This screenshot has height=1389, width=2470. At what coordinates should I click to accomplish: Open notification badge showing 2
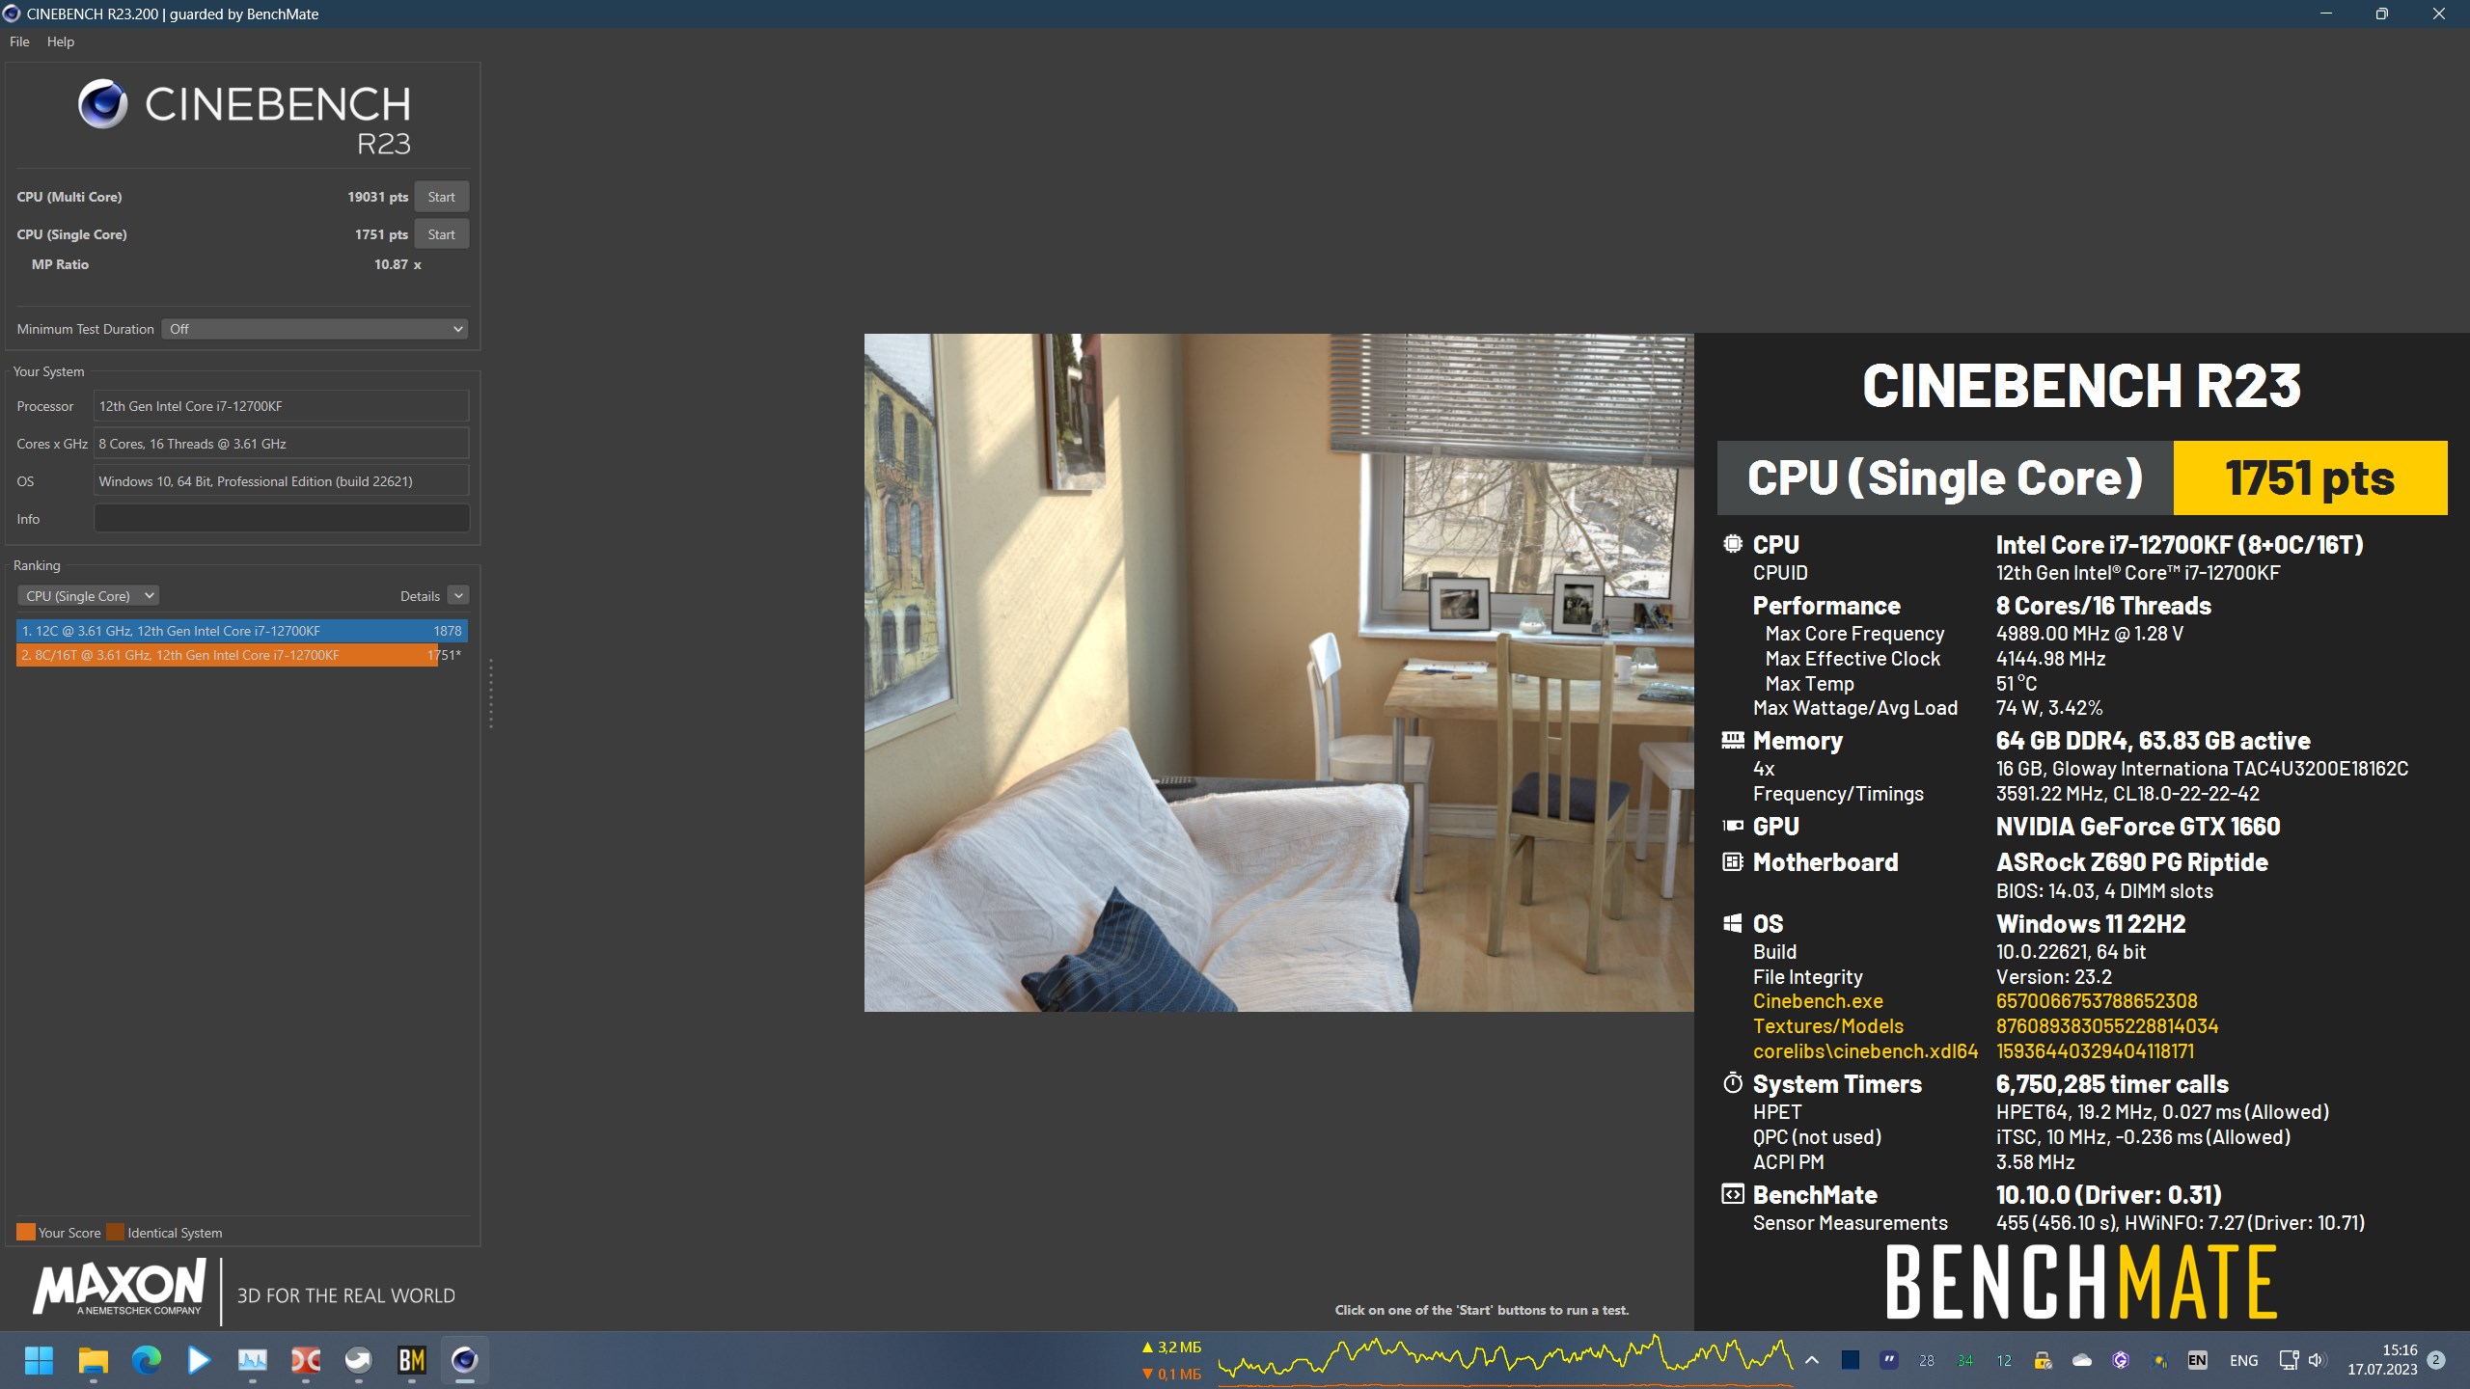(2436, 1360)
